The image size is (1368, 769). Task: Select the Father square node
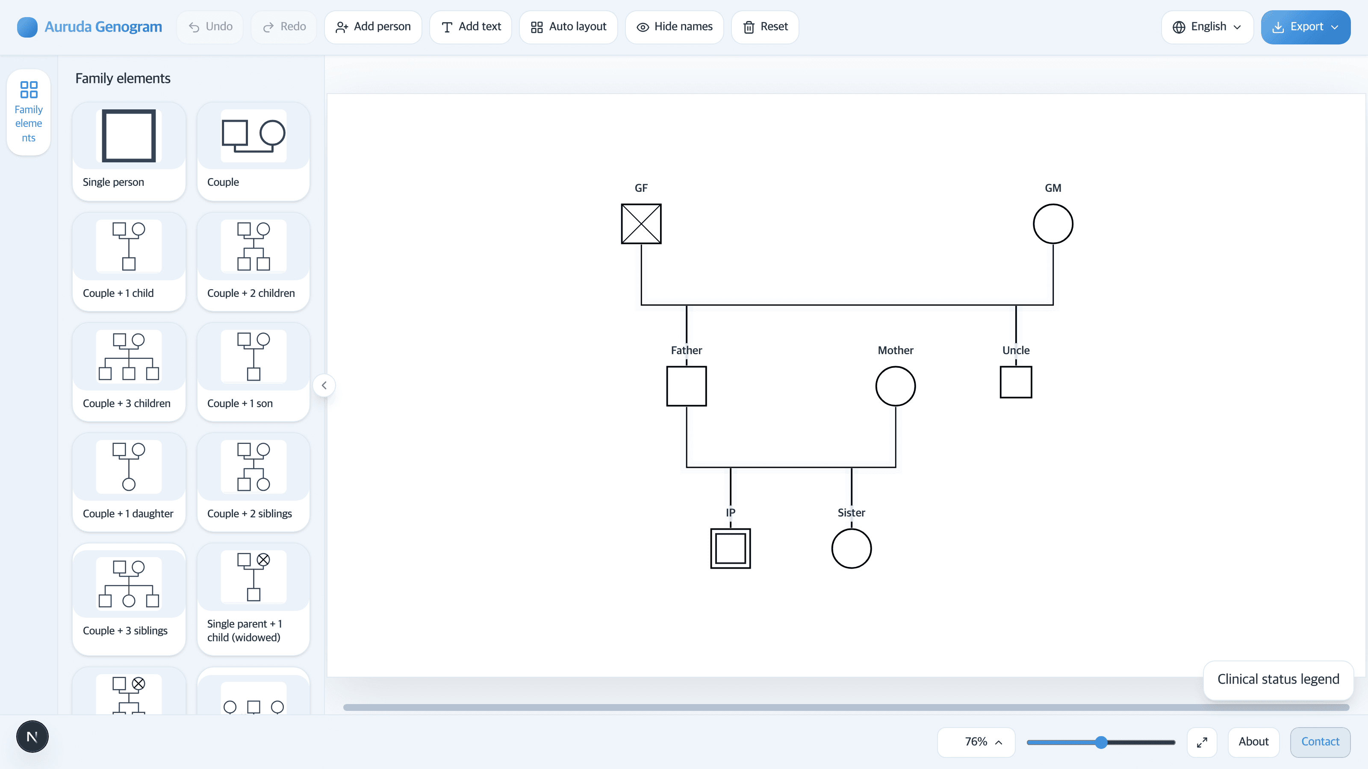pyautogui.click(x=686, y=386)
